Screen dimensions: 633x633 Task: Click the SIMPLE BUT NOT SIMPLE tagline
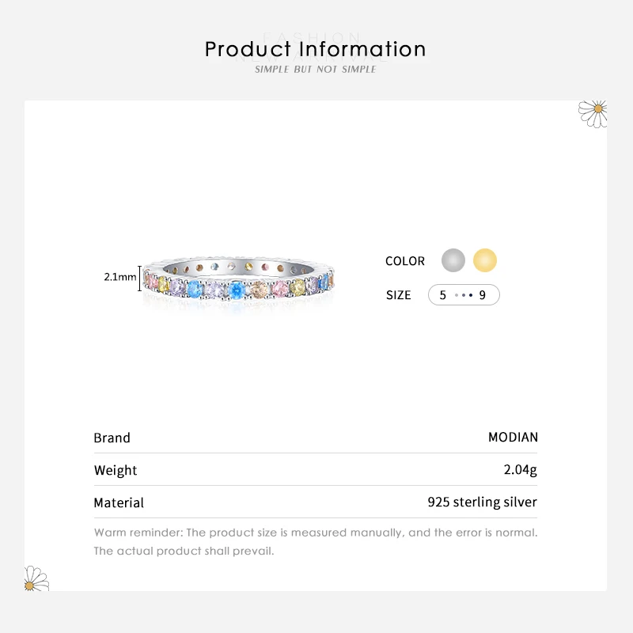(x=316, y=70)
